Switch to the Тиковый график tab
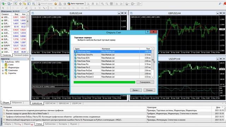The height and width of the screenshot is (127, 226). (21, 55)
